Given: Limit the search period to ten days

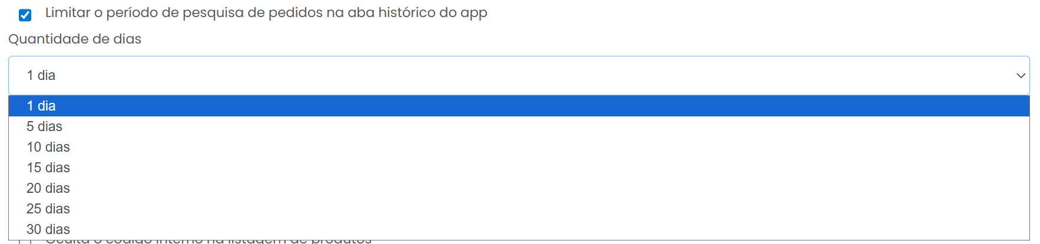Looking at the screenshot, I should pos(48,147).
